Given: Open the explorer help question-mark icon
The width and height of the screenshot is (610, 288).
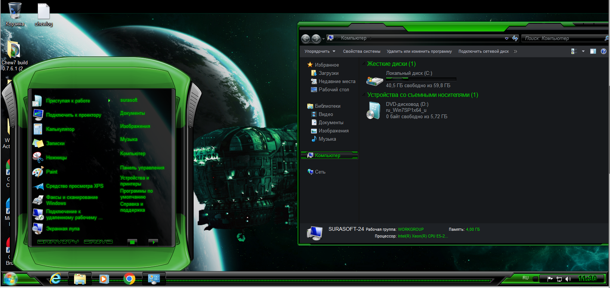Looking at the screenshot, I should (603, 52).
